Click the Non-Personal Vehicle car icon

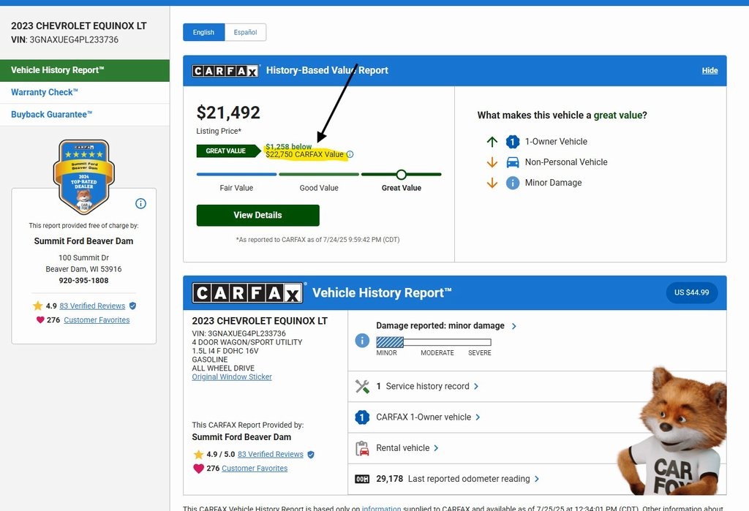coord(513,162)
